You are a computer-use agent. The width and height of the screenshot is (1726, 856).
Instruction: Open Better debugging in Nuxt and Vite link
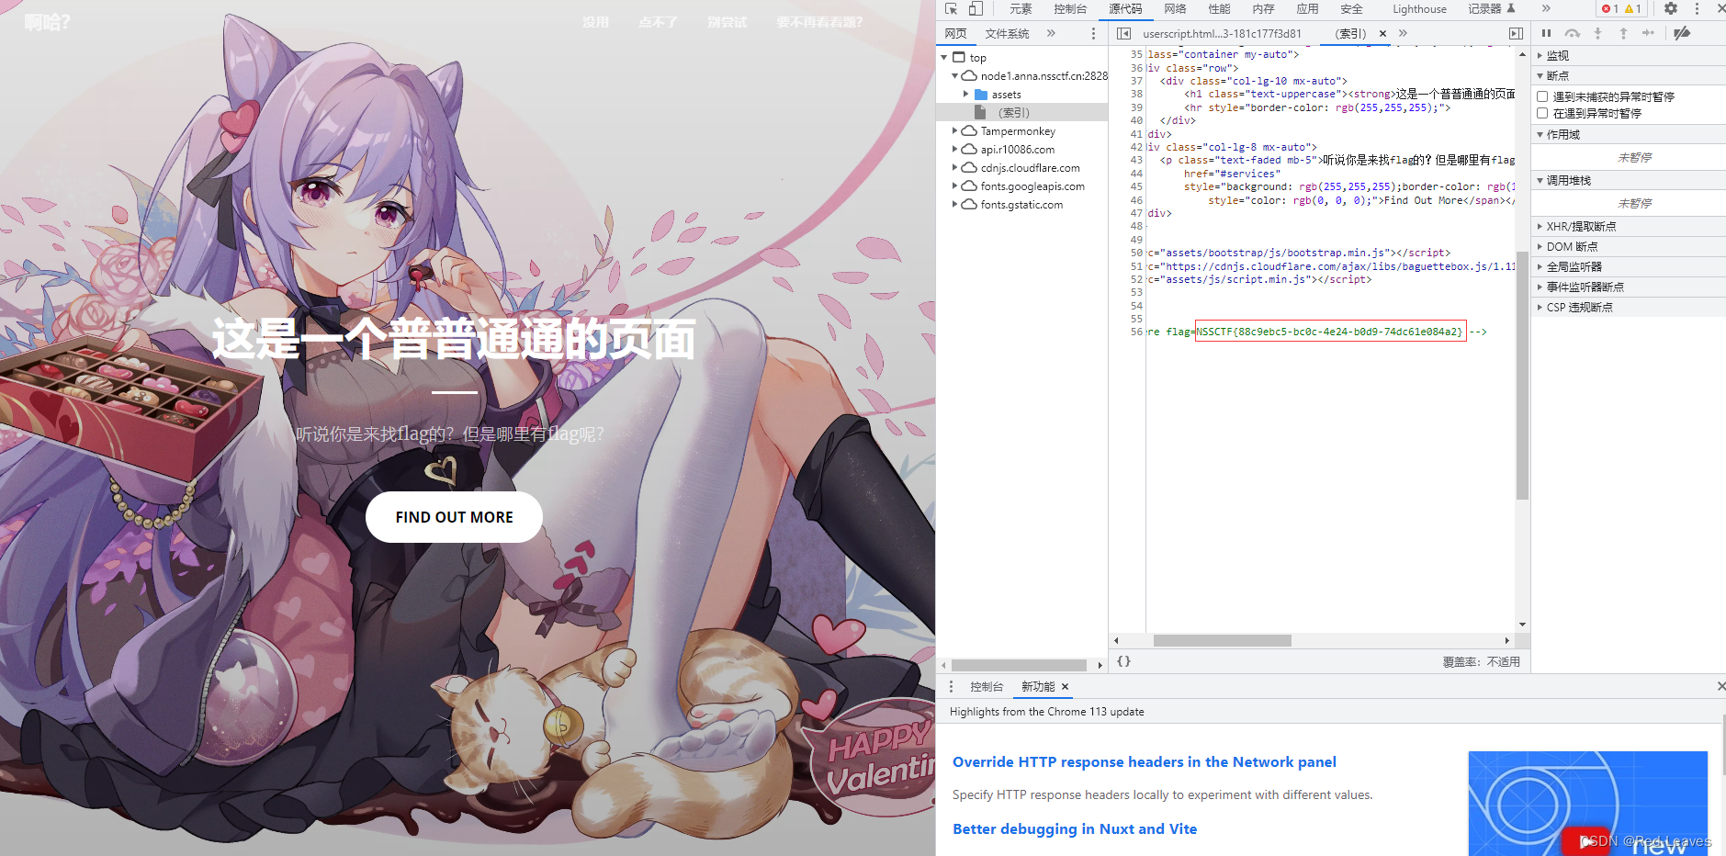[1075, 828]
